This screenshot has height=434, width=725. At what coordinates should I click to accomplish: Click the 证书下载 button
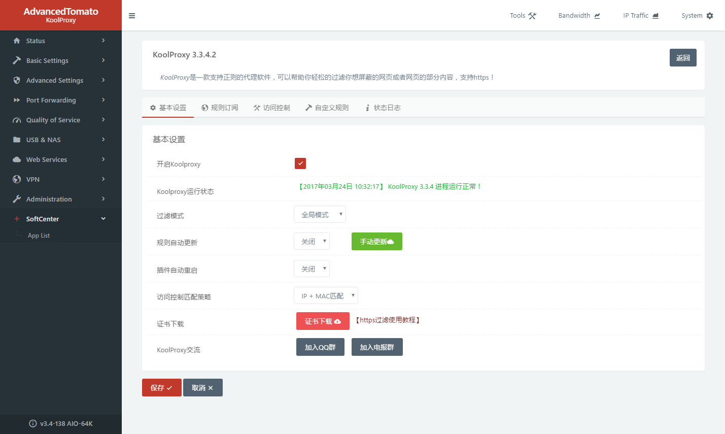click(323, 321)
